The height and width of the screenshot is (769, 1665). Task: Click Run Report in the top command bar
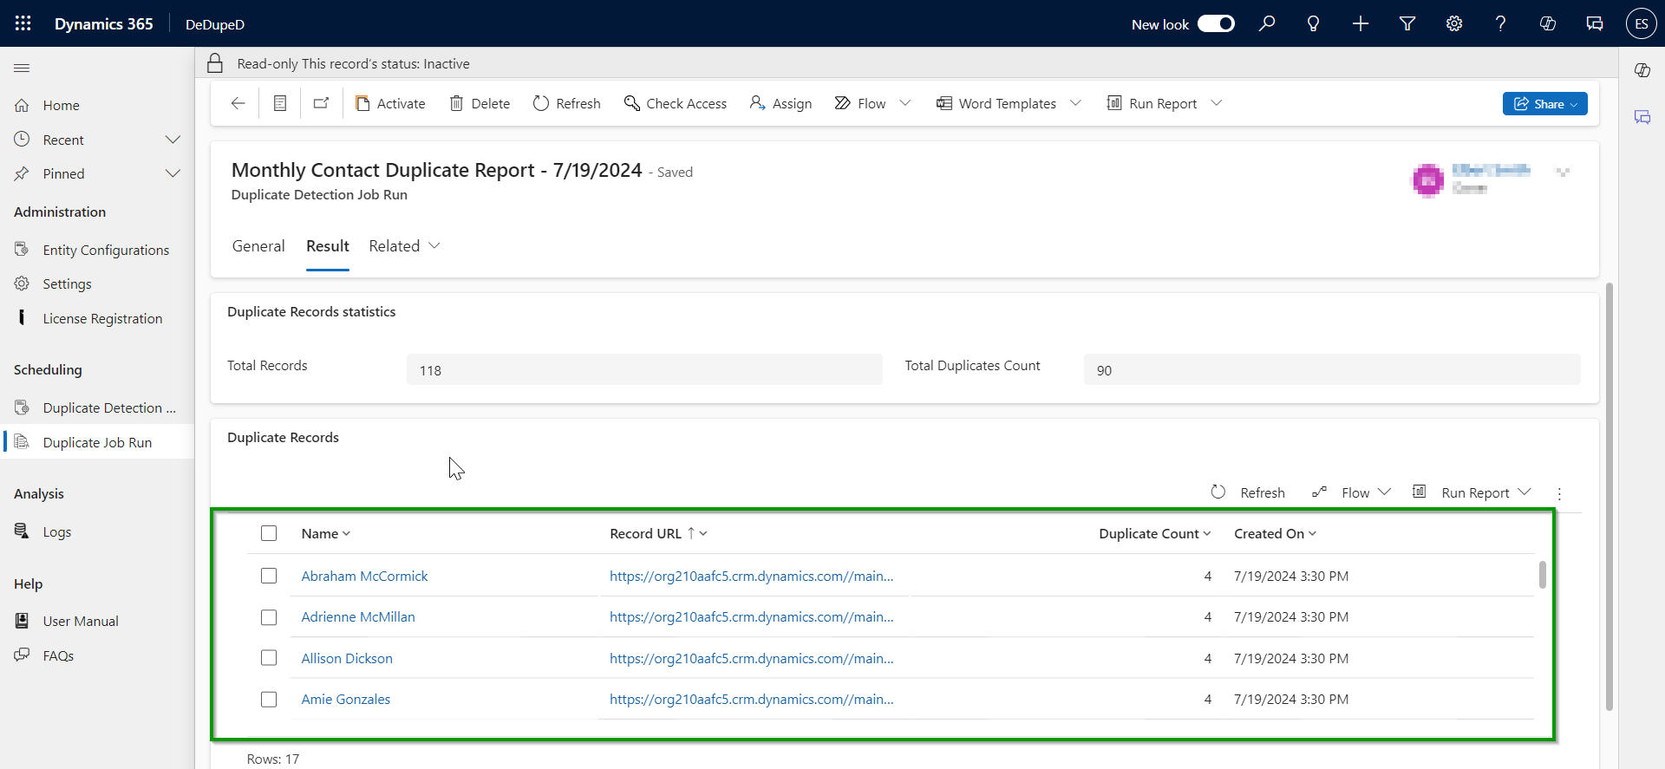(1152, 103)
